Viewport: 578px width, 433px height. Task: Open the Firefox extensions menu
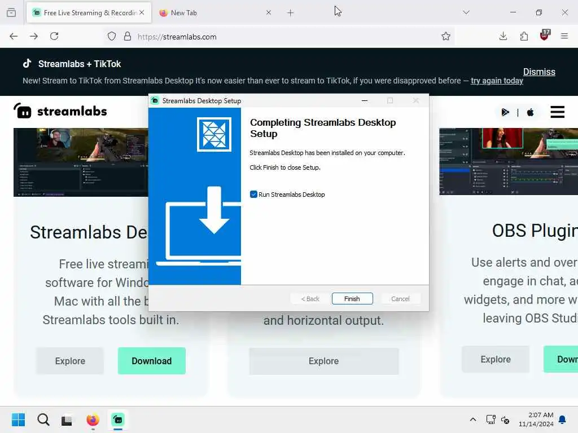(524, 36)
